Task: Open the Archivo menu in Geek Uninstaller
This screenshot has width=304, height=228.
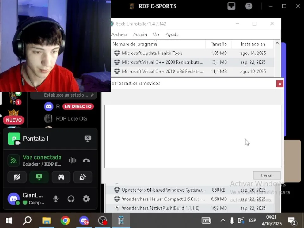Action: click(x=119, y=35)
